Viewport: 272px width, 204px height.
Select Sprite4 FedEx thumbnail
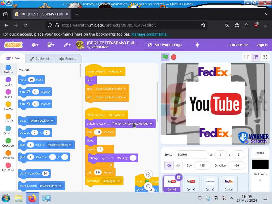[x=229, y=184]
